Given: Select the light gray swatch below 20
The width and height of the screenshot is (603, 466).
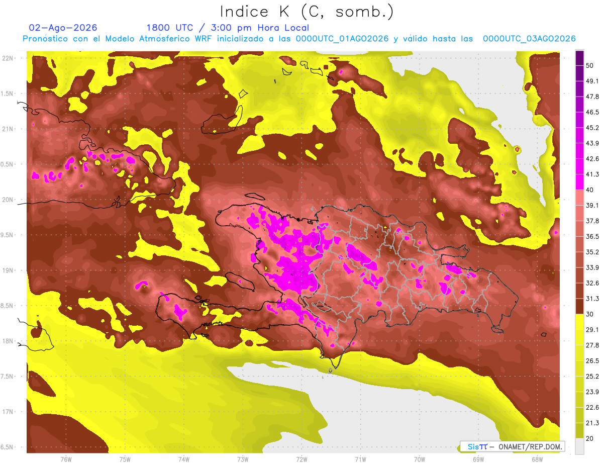Looking at the screenshot, I should click(x=579, y=446).
